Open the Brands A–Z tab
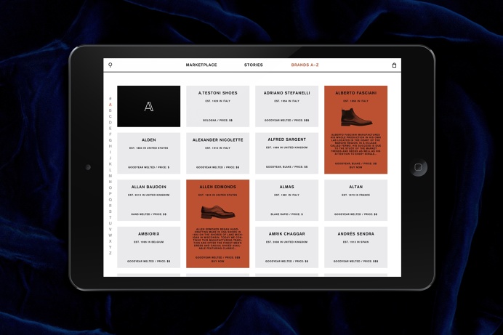 [305, 65]
